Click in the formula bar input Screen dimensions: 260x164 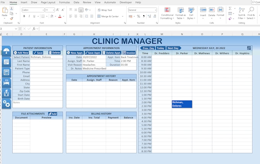click(x=149, y=29)
